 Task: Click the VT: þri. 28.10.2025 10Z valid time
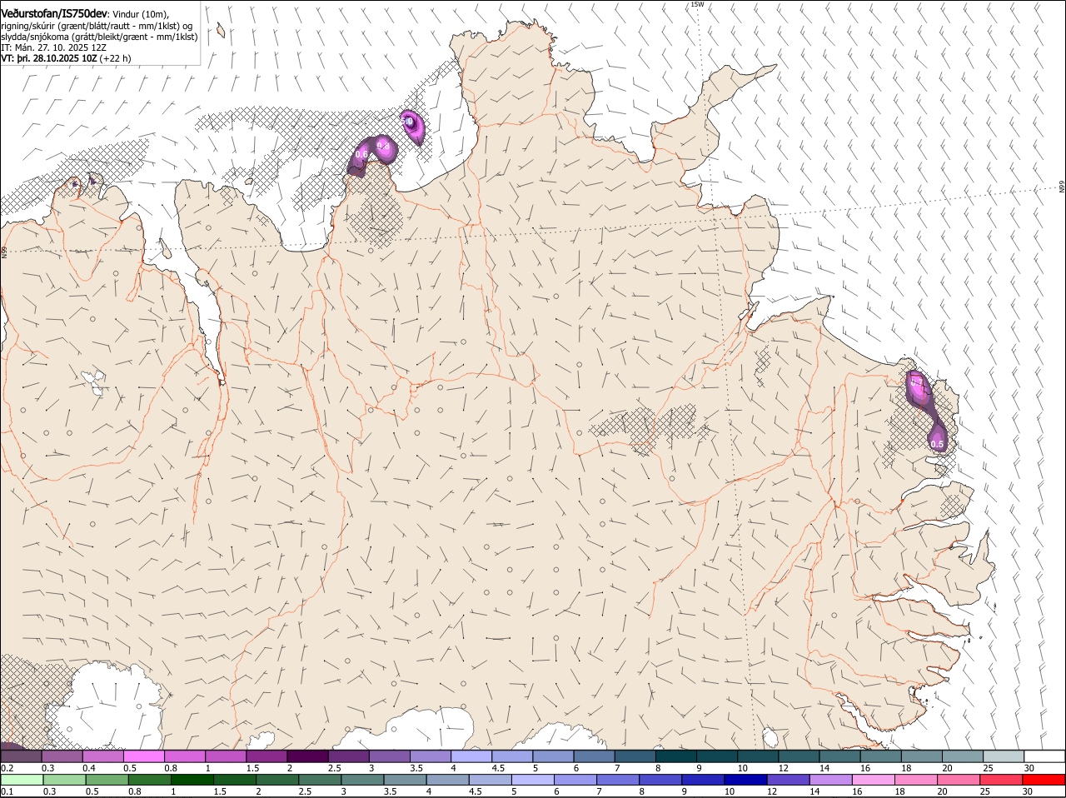coord(48,58)
